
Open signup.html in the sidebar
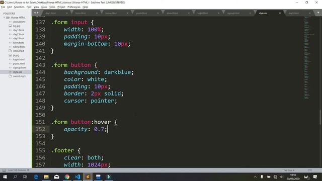point(20,68)
